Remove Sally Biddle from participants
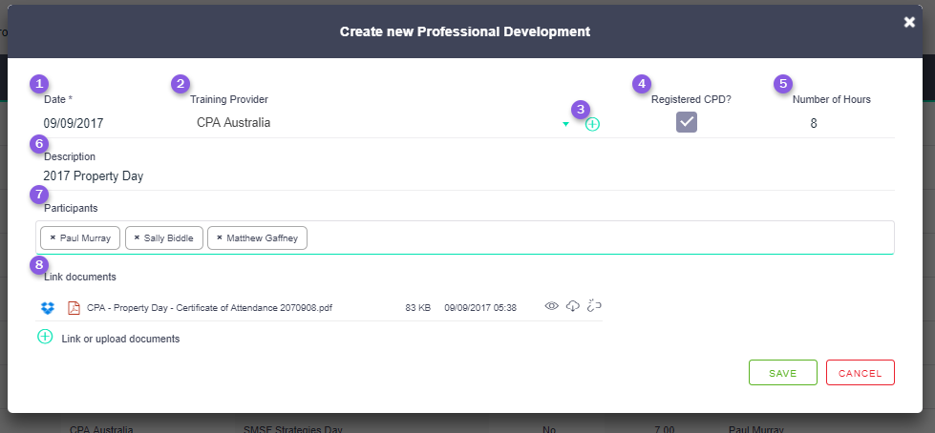 138,237
